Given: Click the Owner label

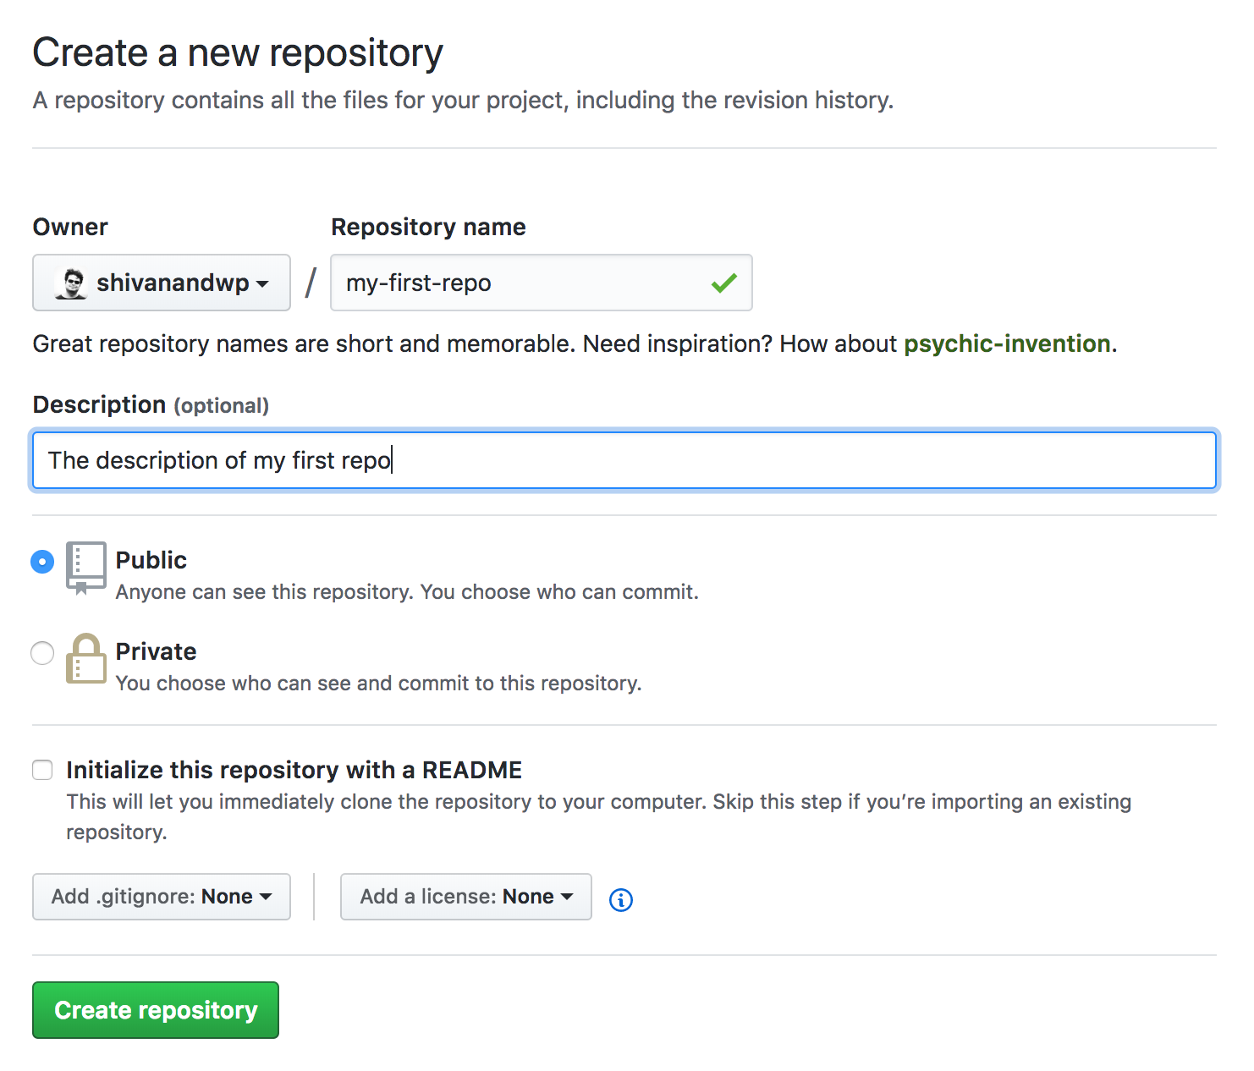Looking at the screenshot, I should click(x=70, y=227).
